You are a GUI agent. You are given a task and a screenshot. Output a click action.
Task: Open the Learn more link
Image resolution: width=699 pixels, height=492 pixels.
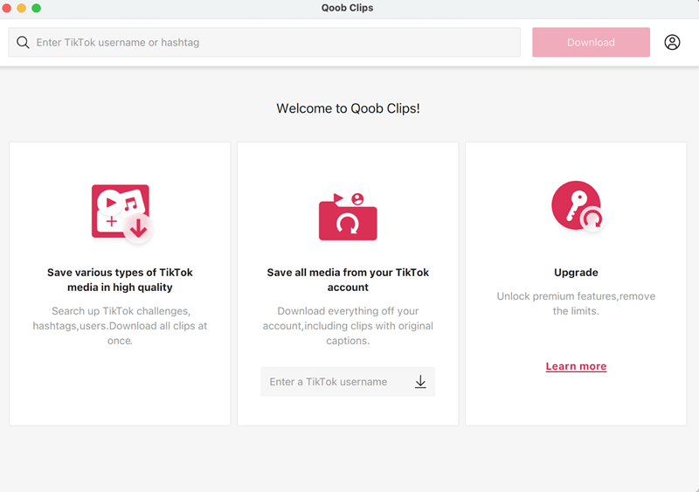[x=576, y=366]
